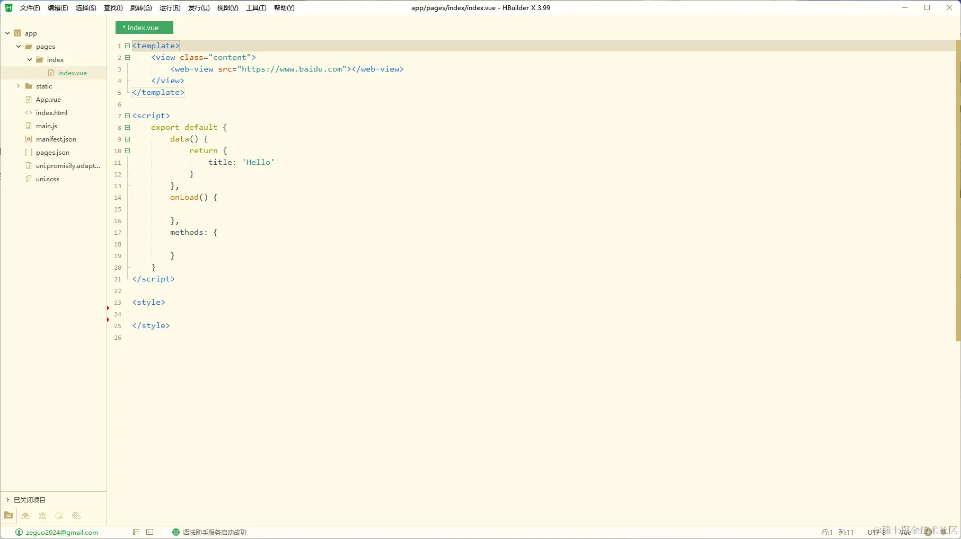This screenshot has height=539, width=961.
Task: Click the 行:1 列:11 cursor position indicator
Action: [837, 533]
